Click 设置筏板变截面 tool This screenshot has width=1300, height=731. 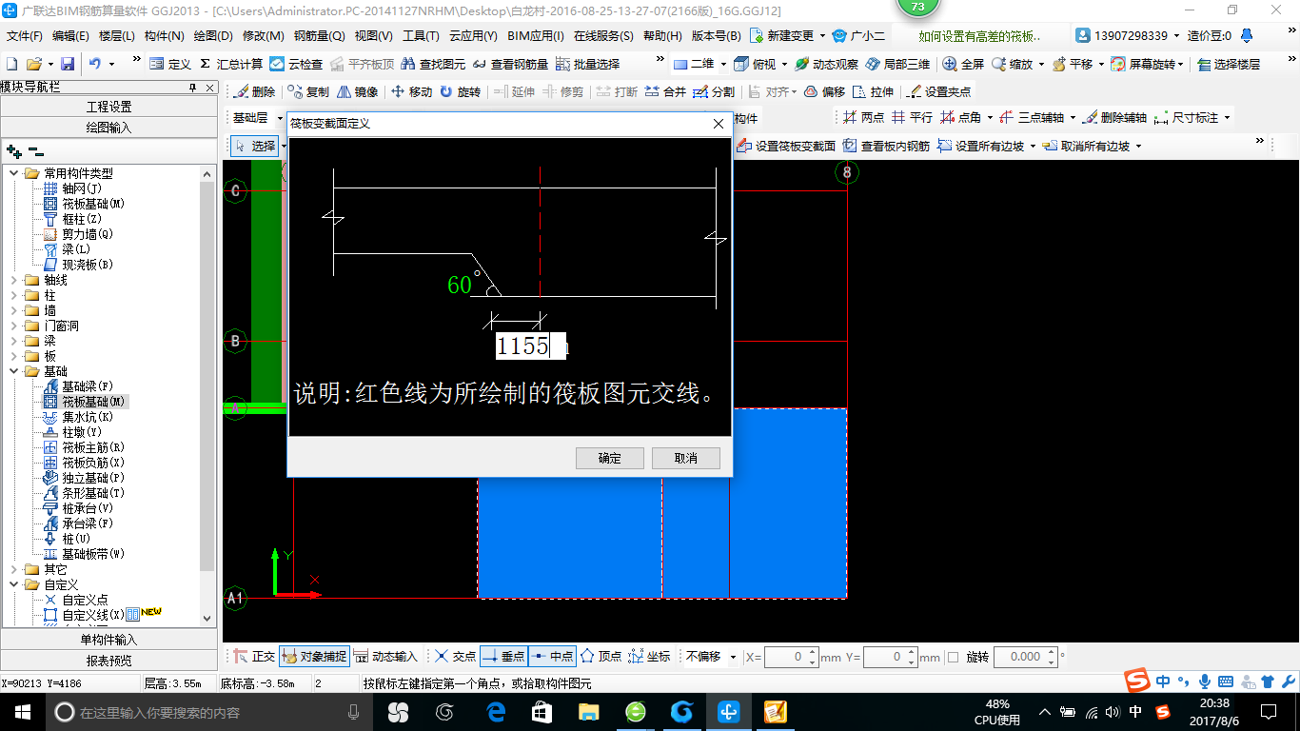point(786,146)
